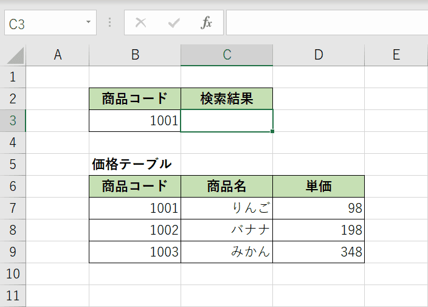Image resolution: width=428 pixels, height=307 pixels.
Task: Click the price cell 348
Action: coord(319,252)
